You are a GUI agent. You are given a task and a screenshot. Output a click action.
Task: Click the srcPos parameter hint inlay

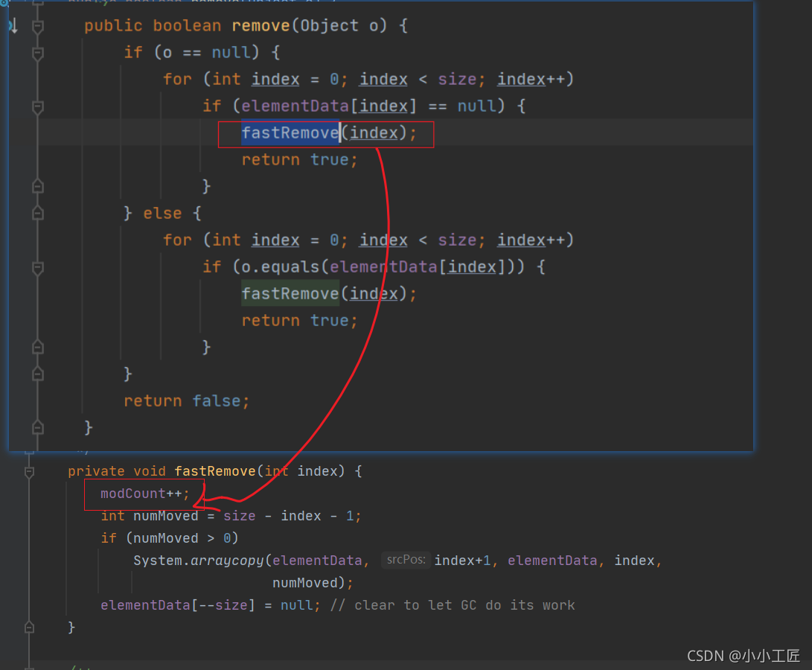[406, 560]
